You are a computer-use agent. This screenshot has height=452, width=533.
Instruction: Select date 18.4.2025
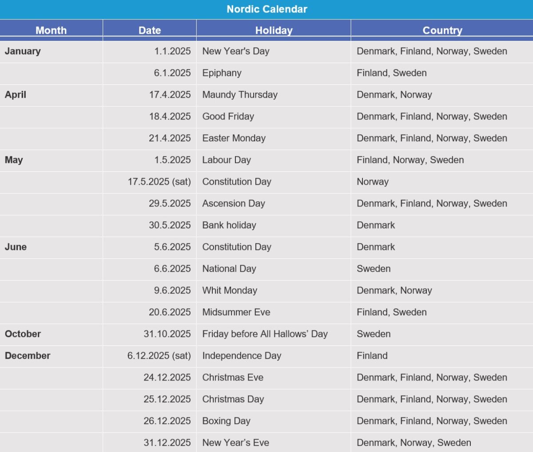(170, 116)
